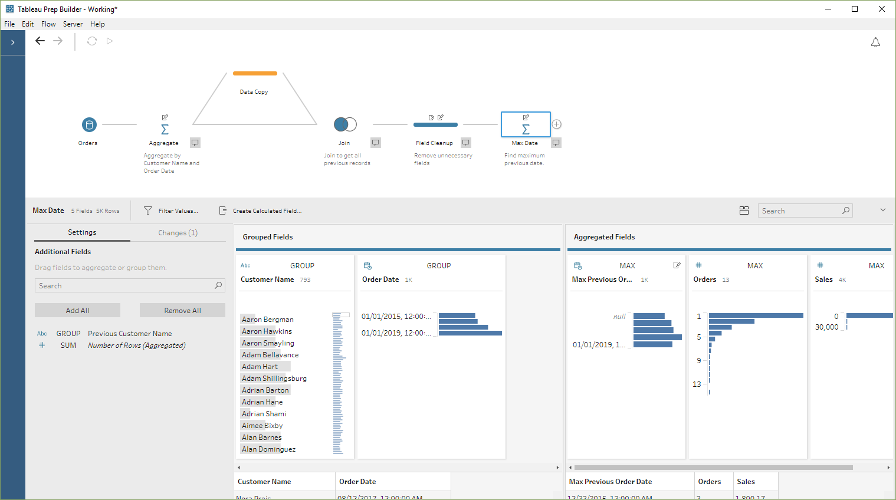
Task: Click the Customer Name Abc type icon
Action: [245, 265]
